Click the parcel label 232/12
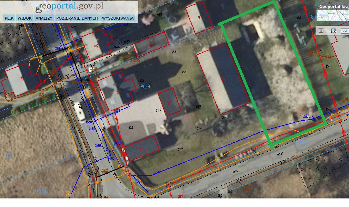The height and width of the screenshot is (207, 349). point(40,192)
